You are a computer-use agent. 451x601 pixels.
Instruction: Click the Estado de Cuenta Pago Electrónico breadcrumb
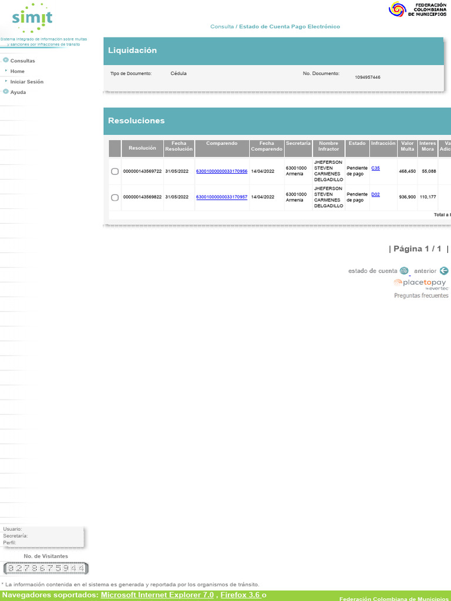point(290,26)
